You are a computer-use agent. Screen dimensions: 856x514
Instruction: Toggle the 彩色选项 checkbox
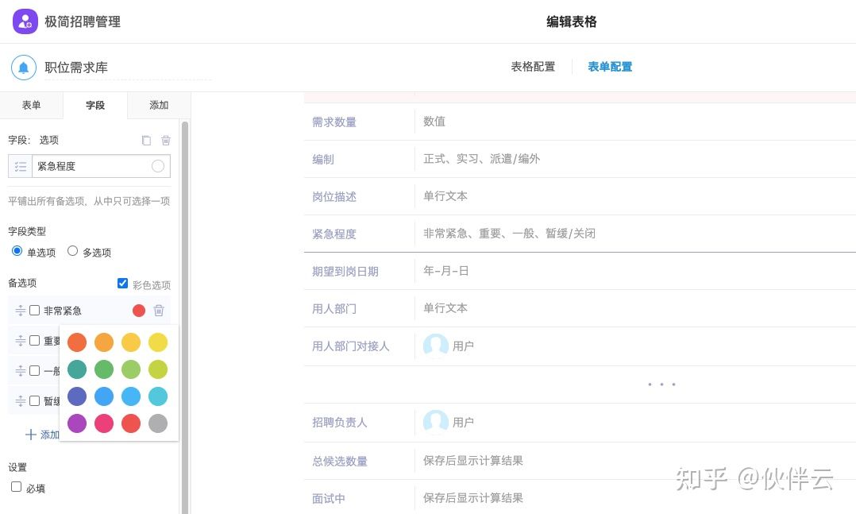[122, 283]
